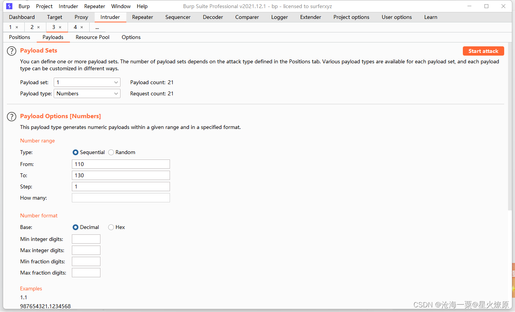Open Payload Options [Numbers] help icon
This screenshot has width=515, height=312.
coord(12,116)
